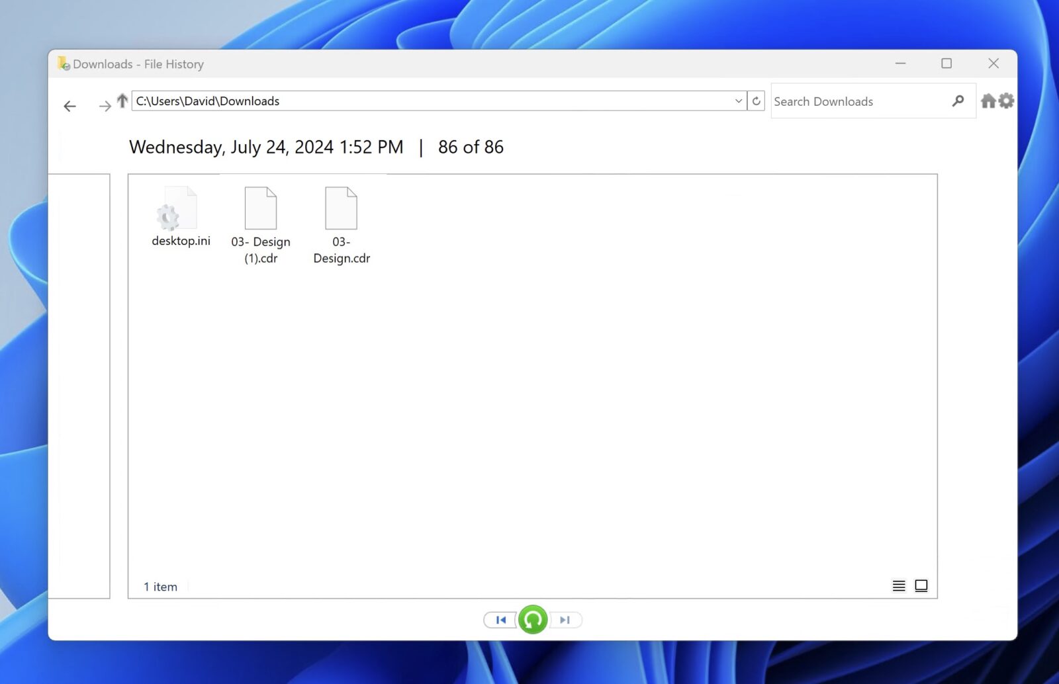Click the search magnifier icon
Image resolution: width=1059 pixels, height=684 pixels.
958,101
